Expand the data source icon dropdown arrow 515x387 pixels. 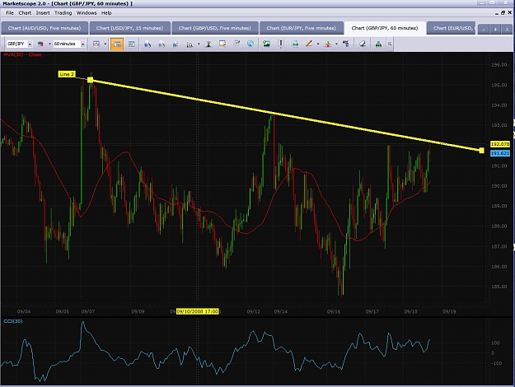pyautogui.click(x=50, y=44)
